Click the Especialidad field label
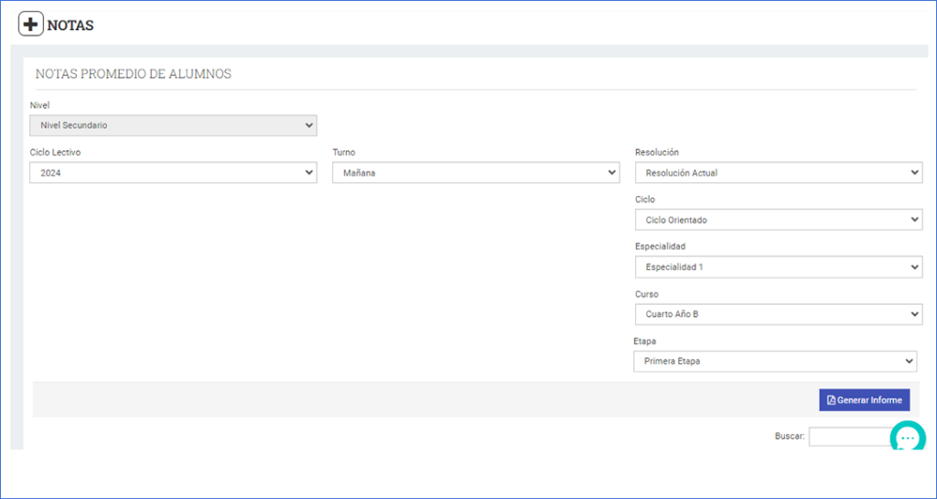 tap(661, 246)
